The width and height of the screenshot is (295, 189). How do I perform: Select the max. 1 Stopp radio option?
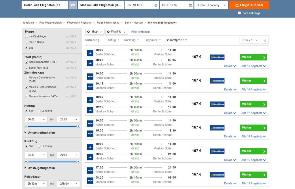(27, 42)
